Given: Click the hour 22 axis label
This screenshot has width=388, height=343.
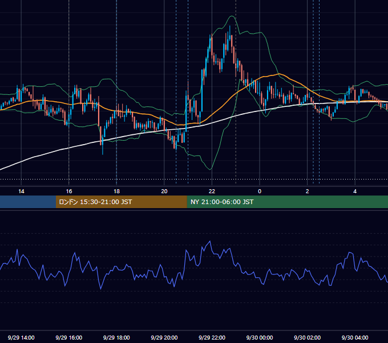Looking at the screenshot, I should [212, 192].
